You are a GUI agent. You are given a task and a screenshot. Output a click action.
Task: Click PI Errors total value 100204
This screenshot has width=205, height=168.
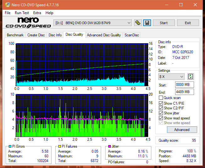click(x=43, y=161)
